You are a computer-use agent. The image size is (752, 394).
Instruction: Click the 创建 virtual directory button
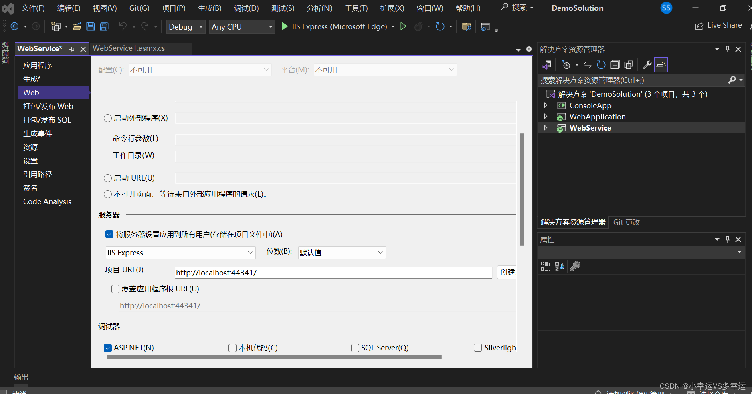[507, 272]
